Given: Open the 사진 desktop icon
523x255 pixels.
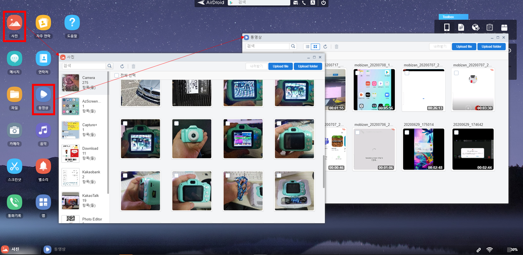Looking at the screenshot, I should (15, 23).
